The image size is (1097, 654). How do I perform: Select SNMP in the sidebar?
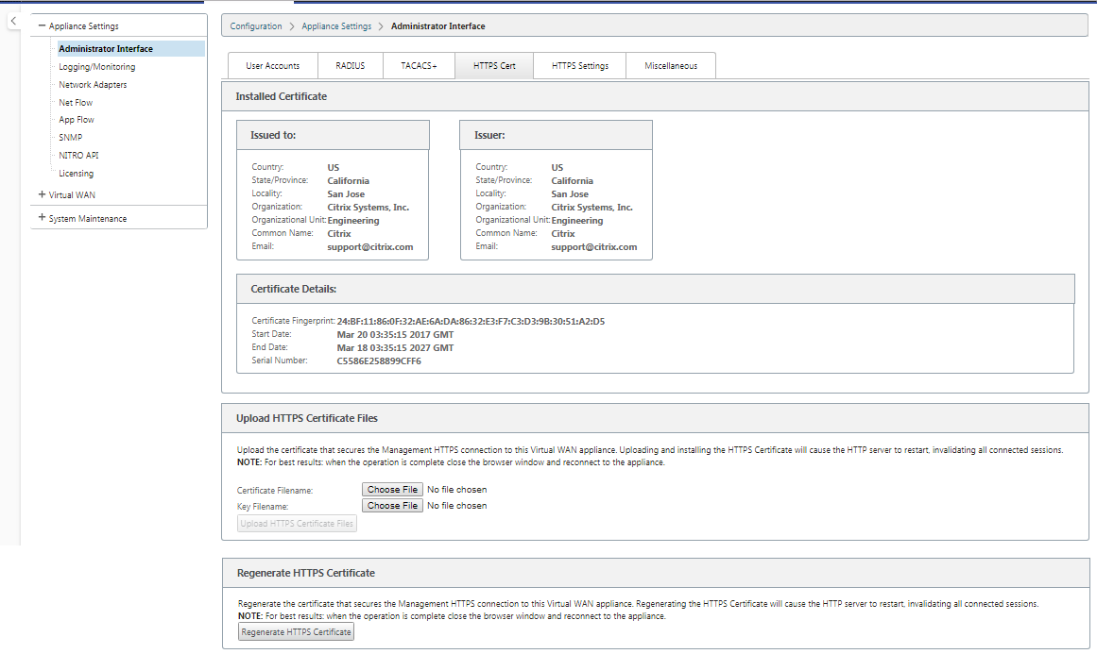point(71,138)
